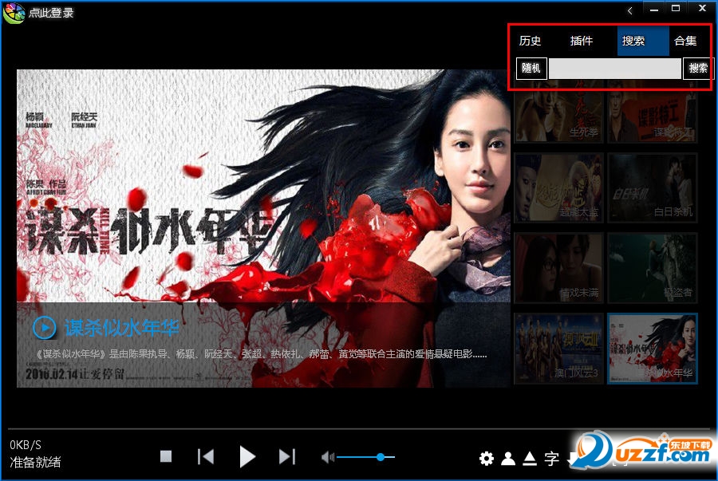Click the volume slider handle
Image resolution: width=718 pixels, height=481 pixels.
click(x=381, y=457)
